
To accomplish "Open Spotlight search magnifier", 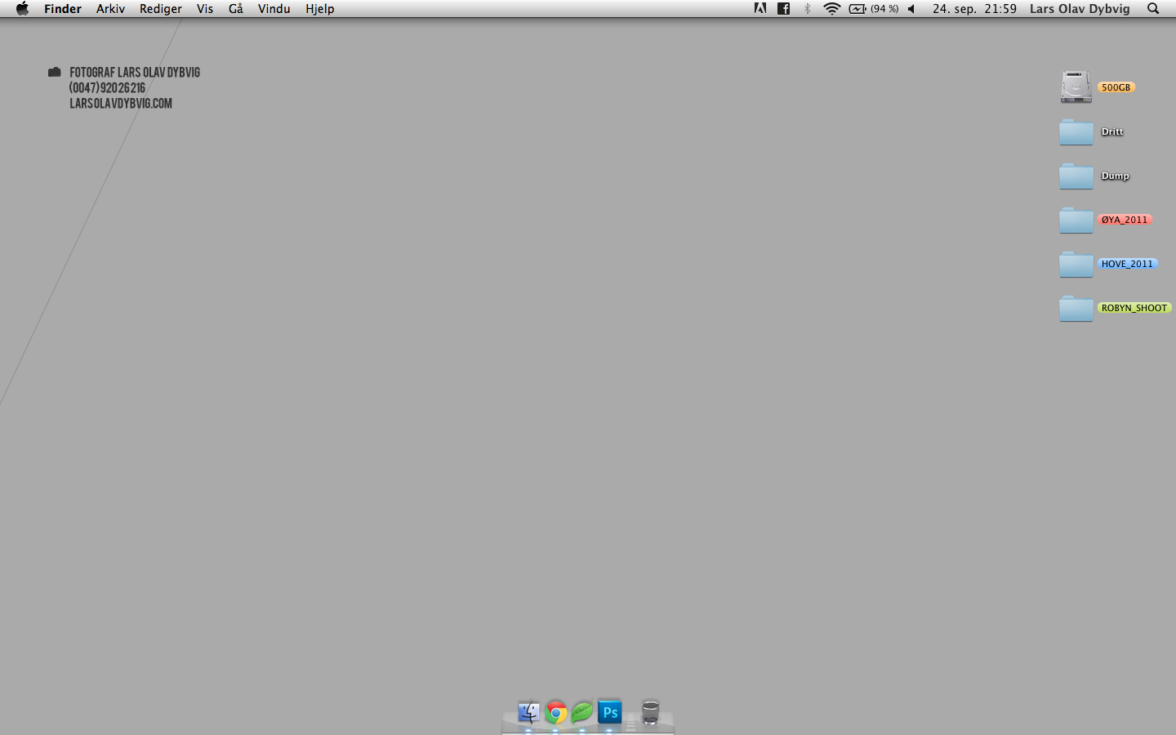I will [x=1153, y=9].
